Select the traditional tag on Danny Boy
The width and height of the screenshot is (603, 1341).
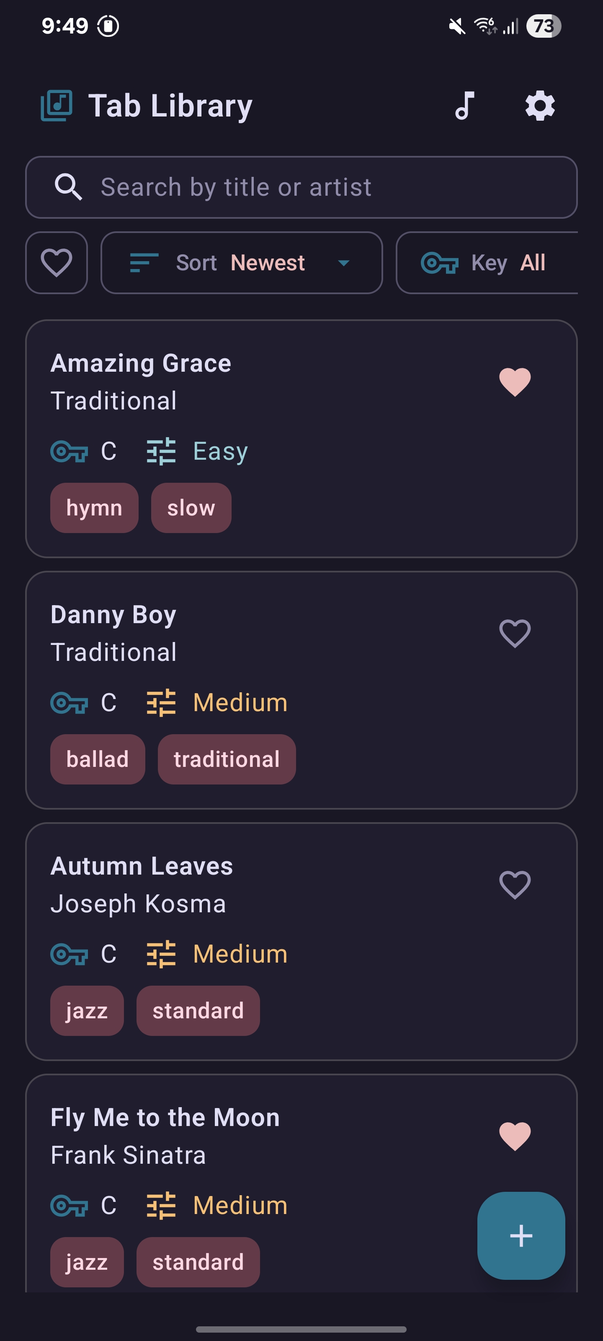(x=226, y=759)
